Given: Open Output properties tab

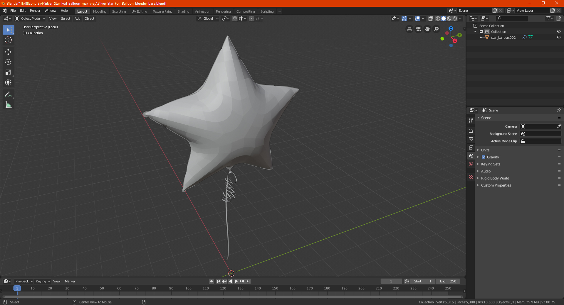Looking at the screenshot, I should (x=471, y=139).
